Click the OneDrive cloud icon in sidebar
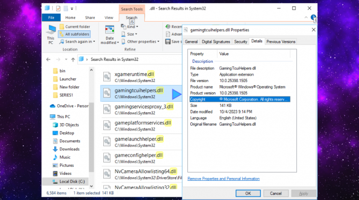359x200 pixels. pos(53,105)
